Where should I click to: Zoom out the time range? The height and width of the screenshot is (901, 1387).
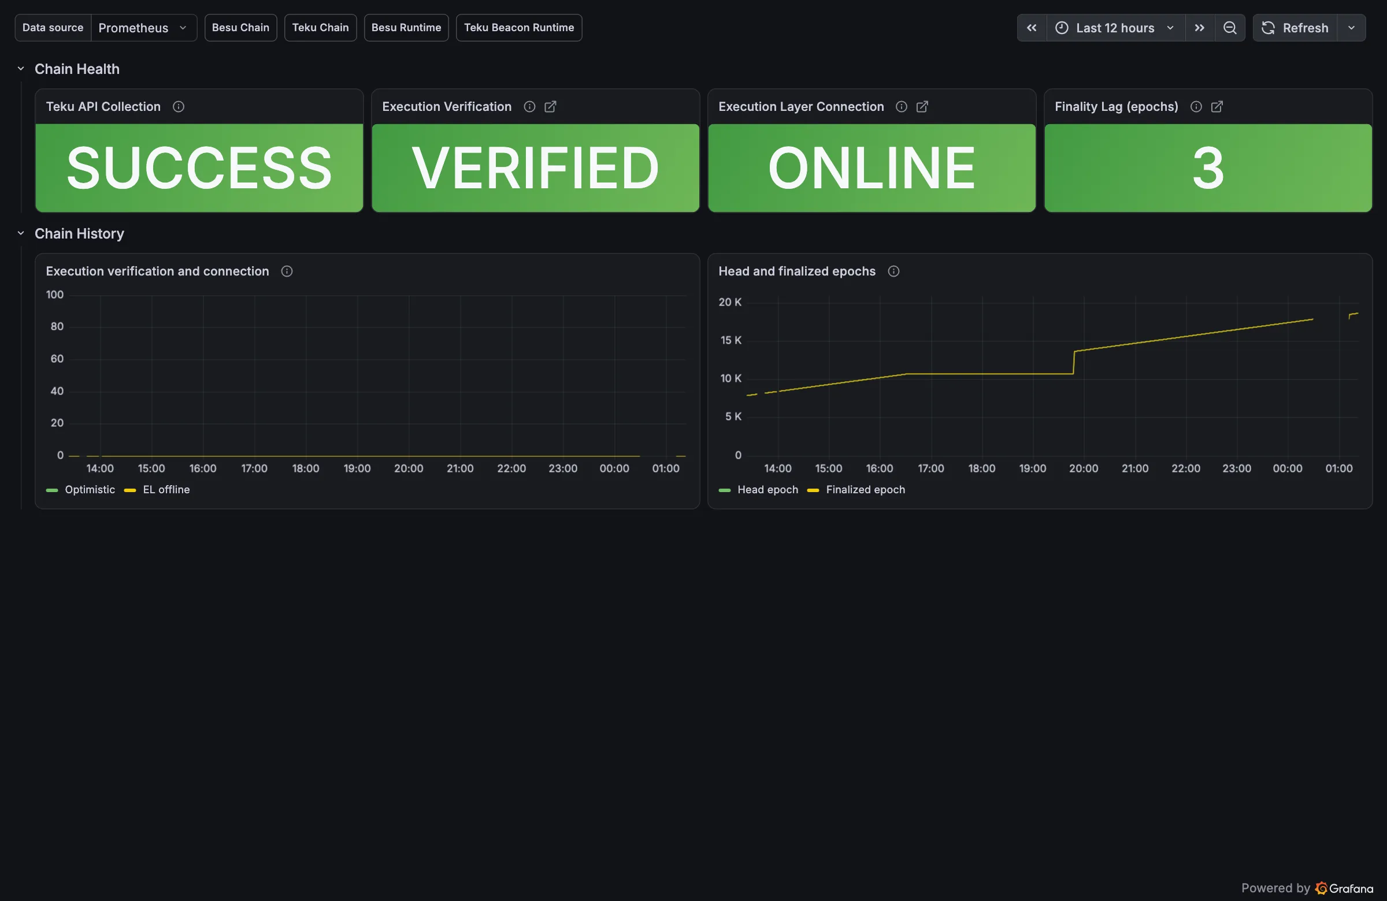1230,28
